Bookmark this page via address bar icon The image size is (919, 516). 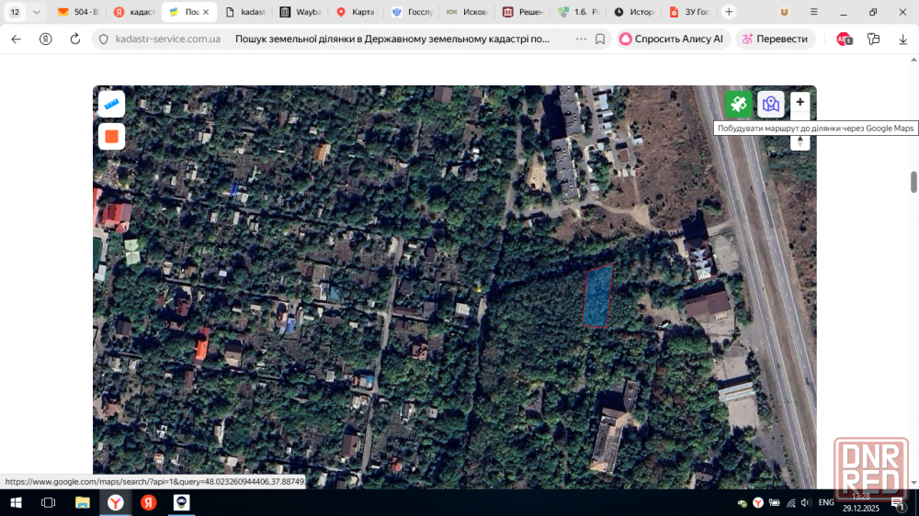pyautogui.click(x=600, y=39)
